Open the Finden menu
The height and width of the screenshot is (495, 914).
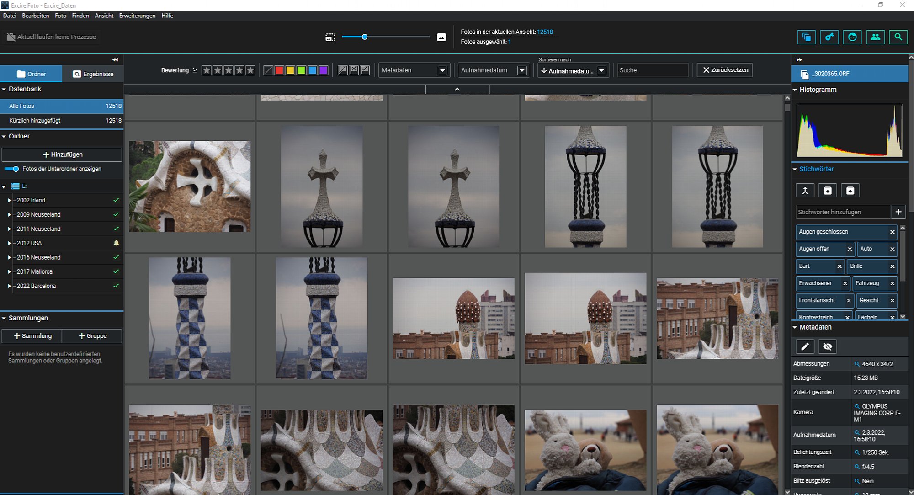pos(80,16)
